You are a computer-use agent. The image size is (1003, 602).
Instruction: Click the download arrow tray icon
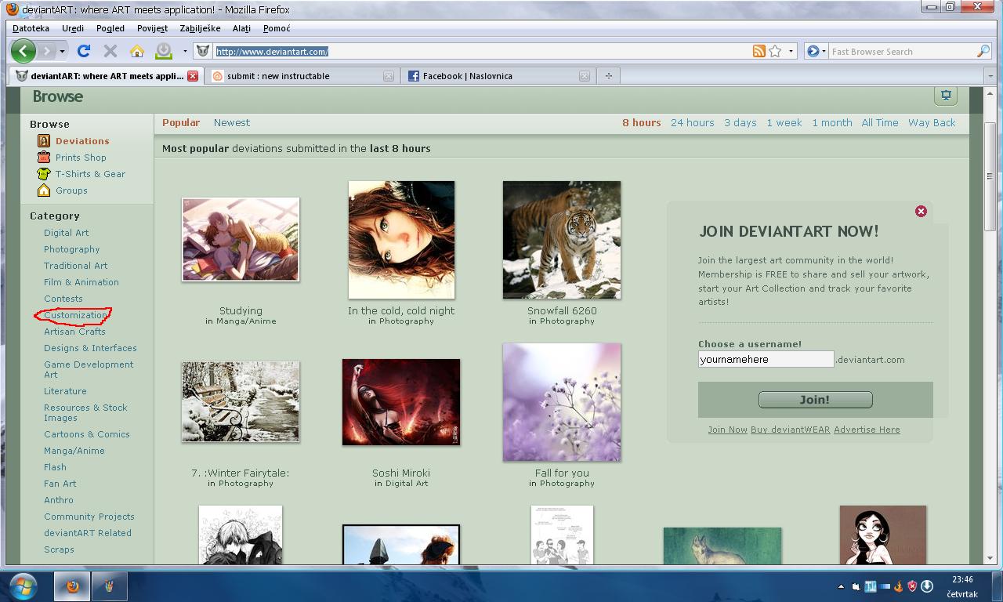coord(927,586)
